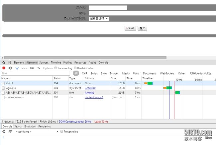Check Hide data URLs
216x145 pixels.
(x=191, y=73)
